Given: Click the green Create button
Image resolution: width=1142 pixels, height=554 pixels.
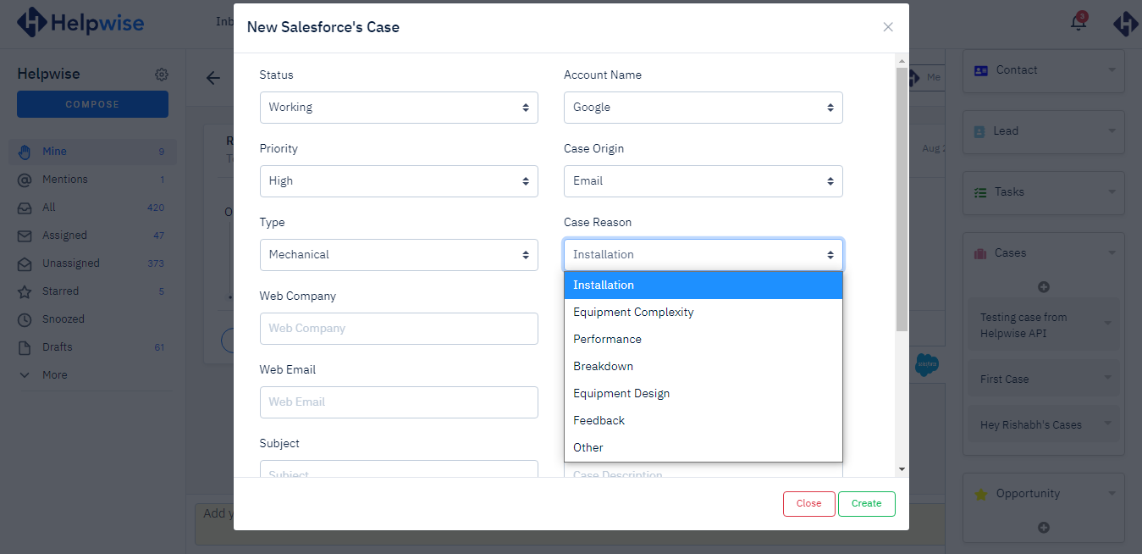Looking at the screenshot, I should 866,503.
